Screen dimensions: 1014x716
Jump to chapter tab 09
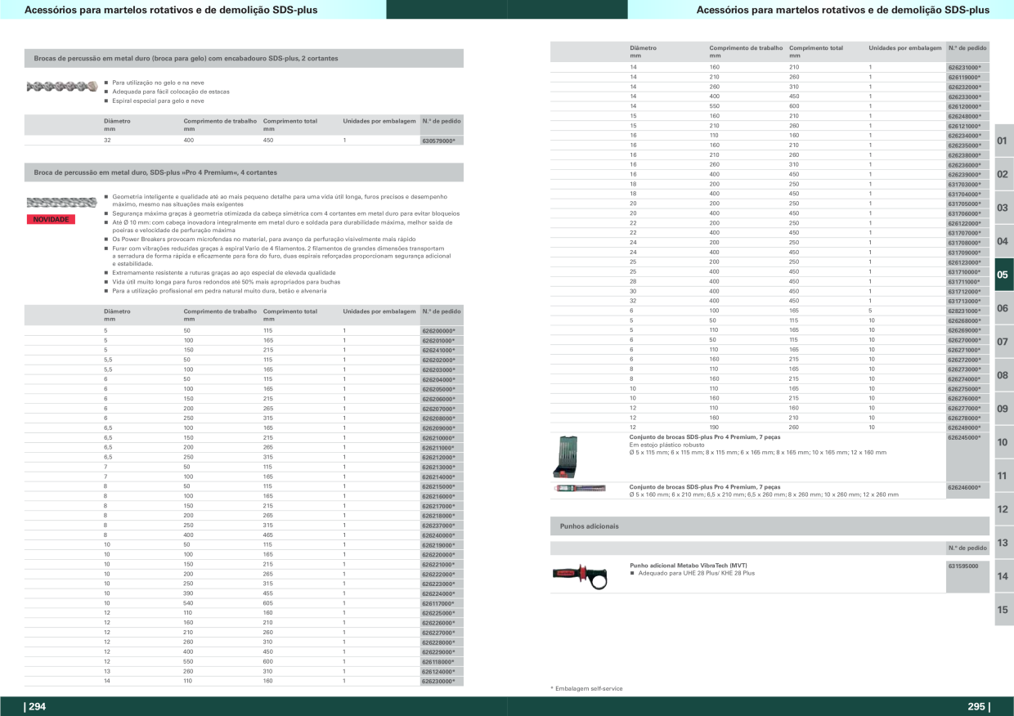[x=1003, y=409]
